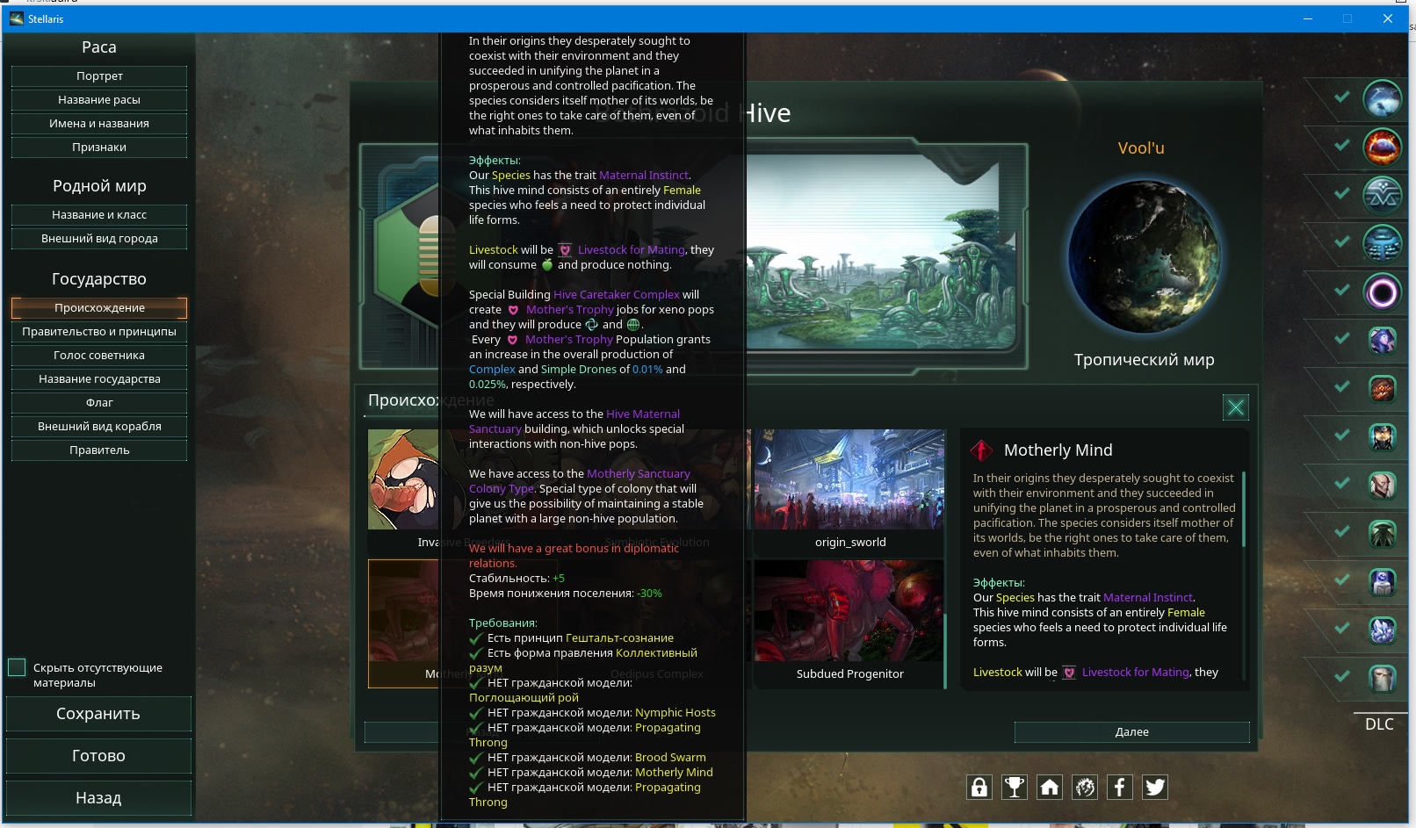This screenshot has width=1416, height=828.
Task: Click the Тропический мир planet class label
Action: 1144,360
